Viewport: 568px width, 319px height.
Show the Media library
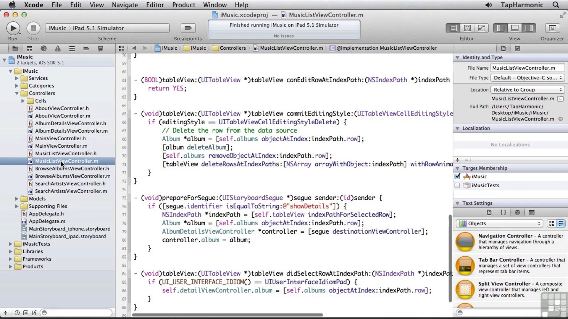click(x=532, y=212)
